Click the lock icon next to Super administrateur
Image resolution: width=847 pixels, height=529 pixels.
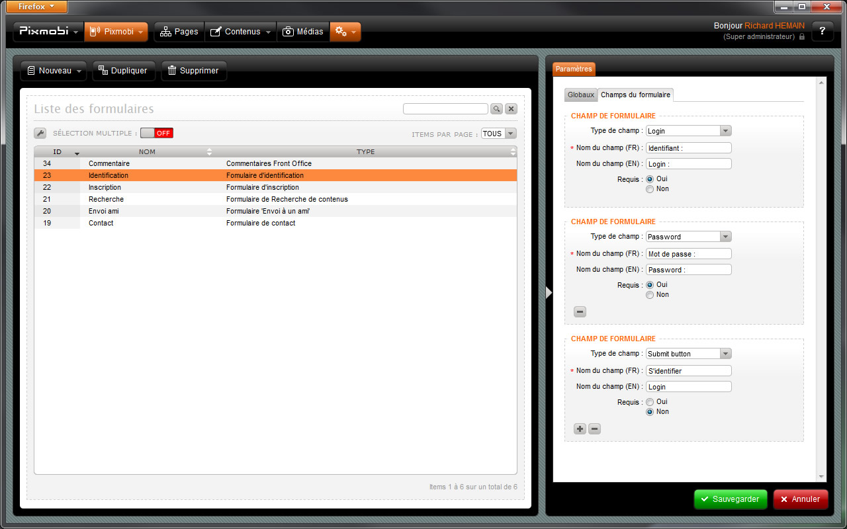pyautogui.click(x=802, y=37)
